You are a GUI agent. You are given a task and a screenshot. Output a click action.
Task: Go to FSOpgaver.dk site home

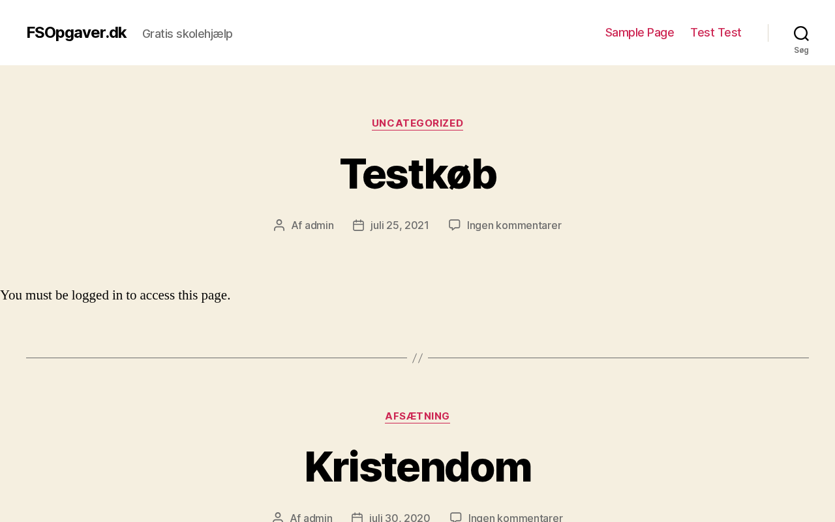click(76, 33)
